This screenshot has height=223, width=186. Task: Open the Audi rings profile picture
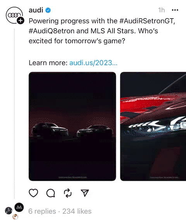[14, 15]
